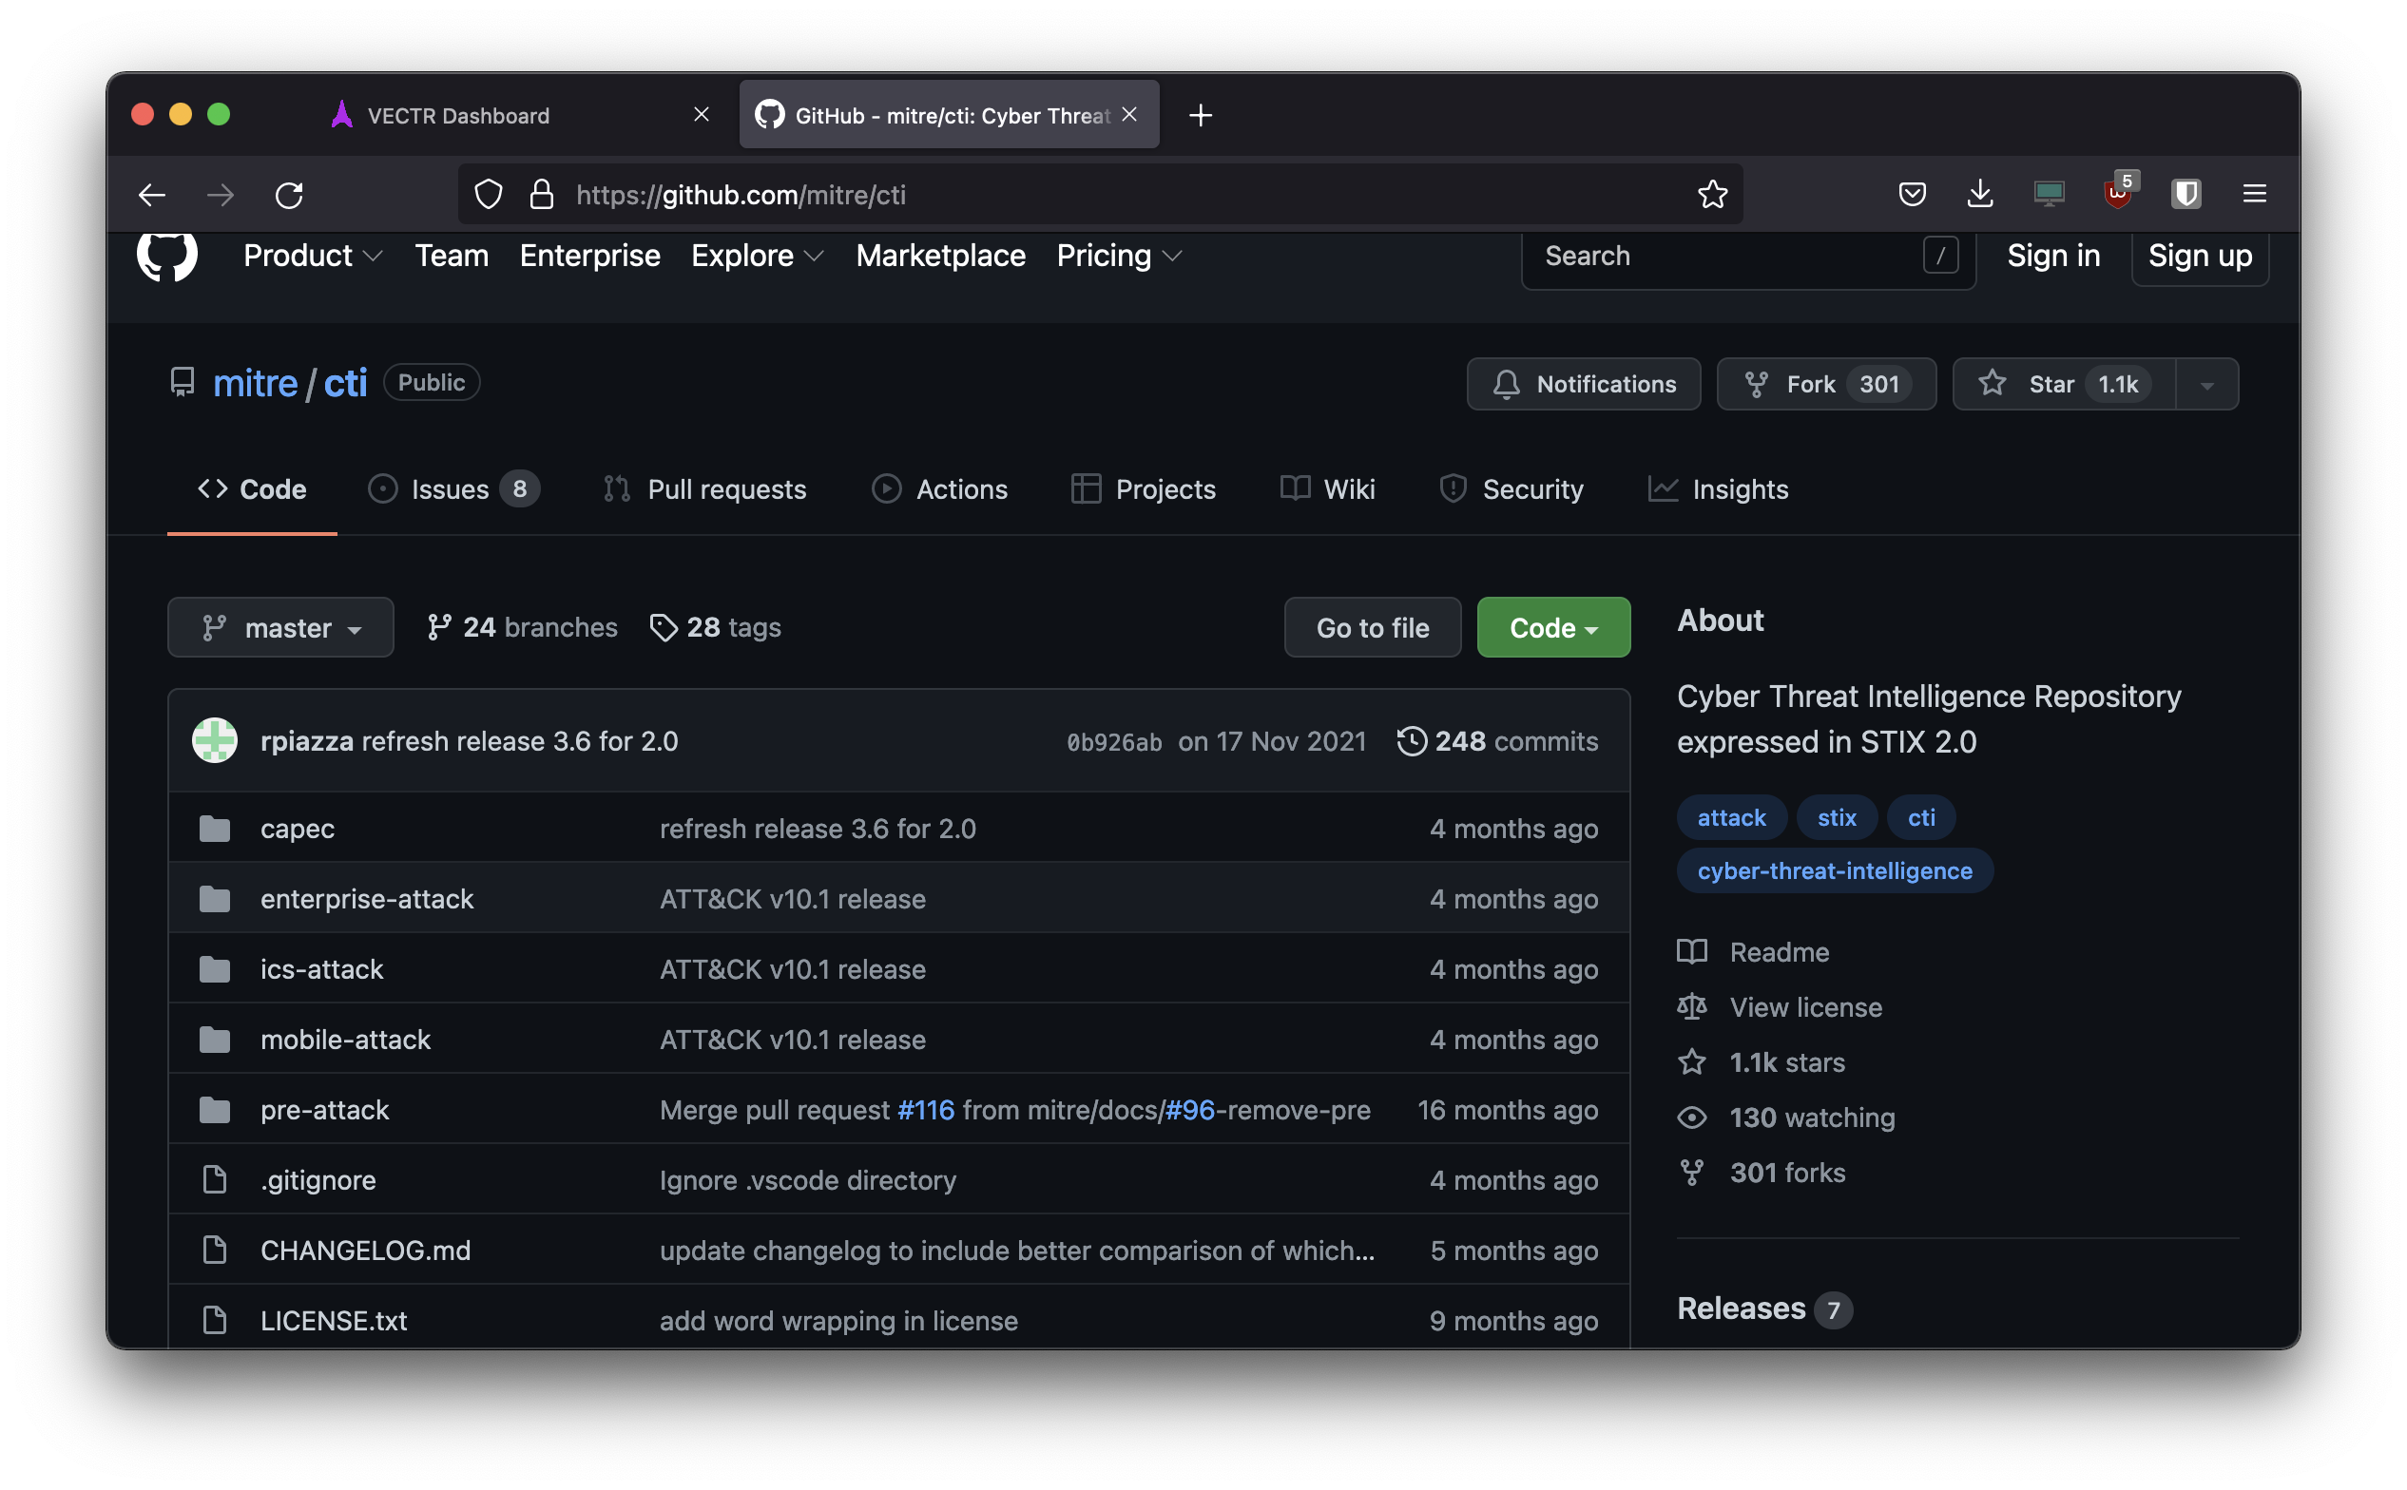This screenshot has width=2407, height=1490.
Task: Click the Sign in link
Action: click(x=2053, y=256)
